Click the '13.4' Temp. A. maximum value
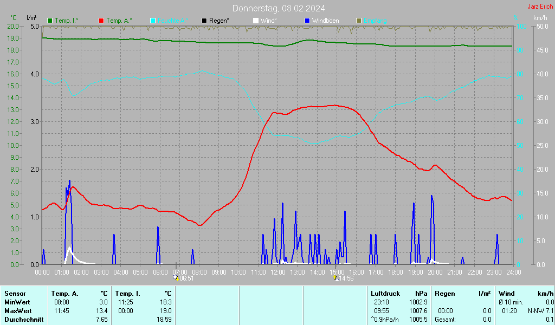 tap(101, 311)
